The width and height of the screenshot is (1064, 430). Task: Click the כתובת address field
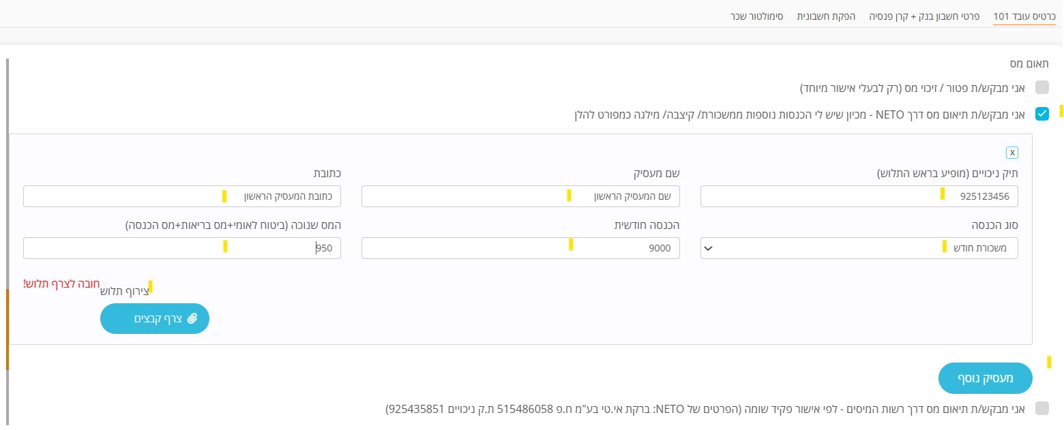[182, 196]
